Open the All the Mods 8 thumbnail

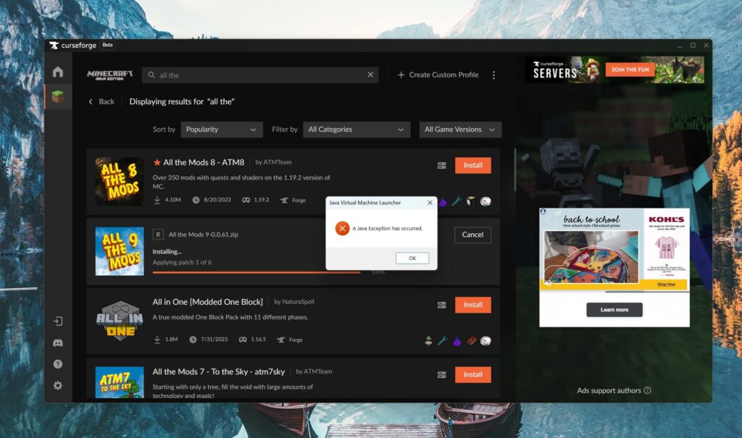(120, 181)
